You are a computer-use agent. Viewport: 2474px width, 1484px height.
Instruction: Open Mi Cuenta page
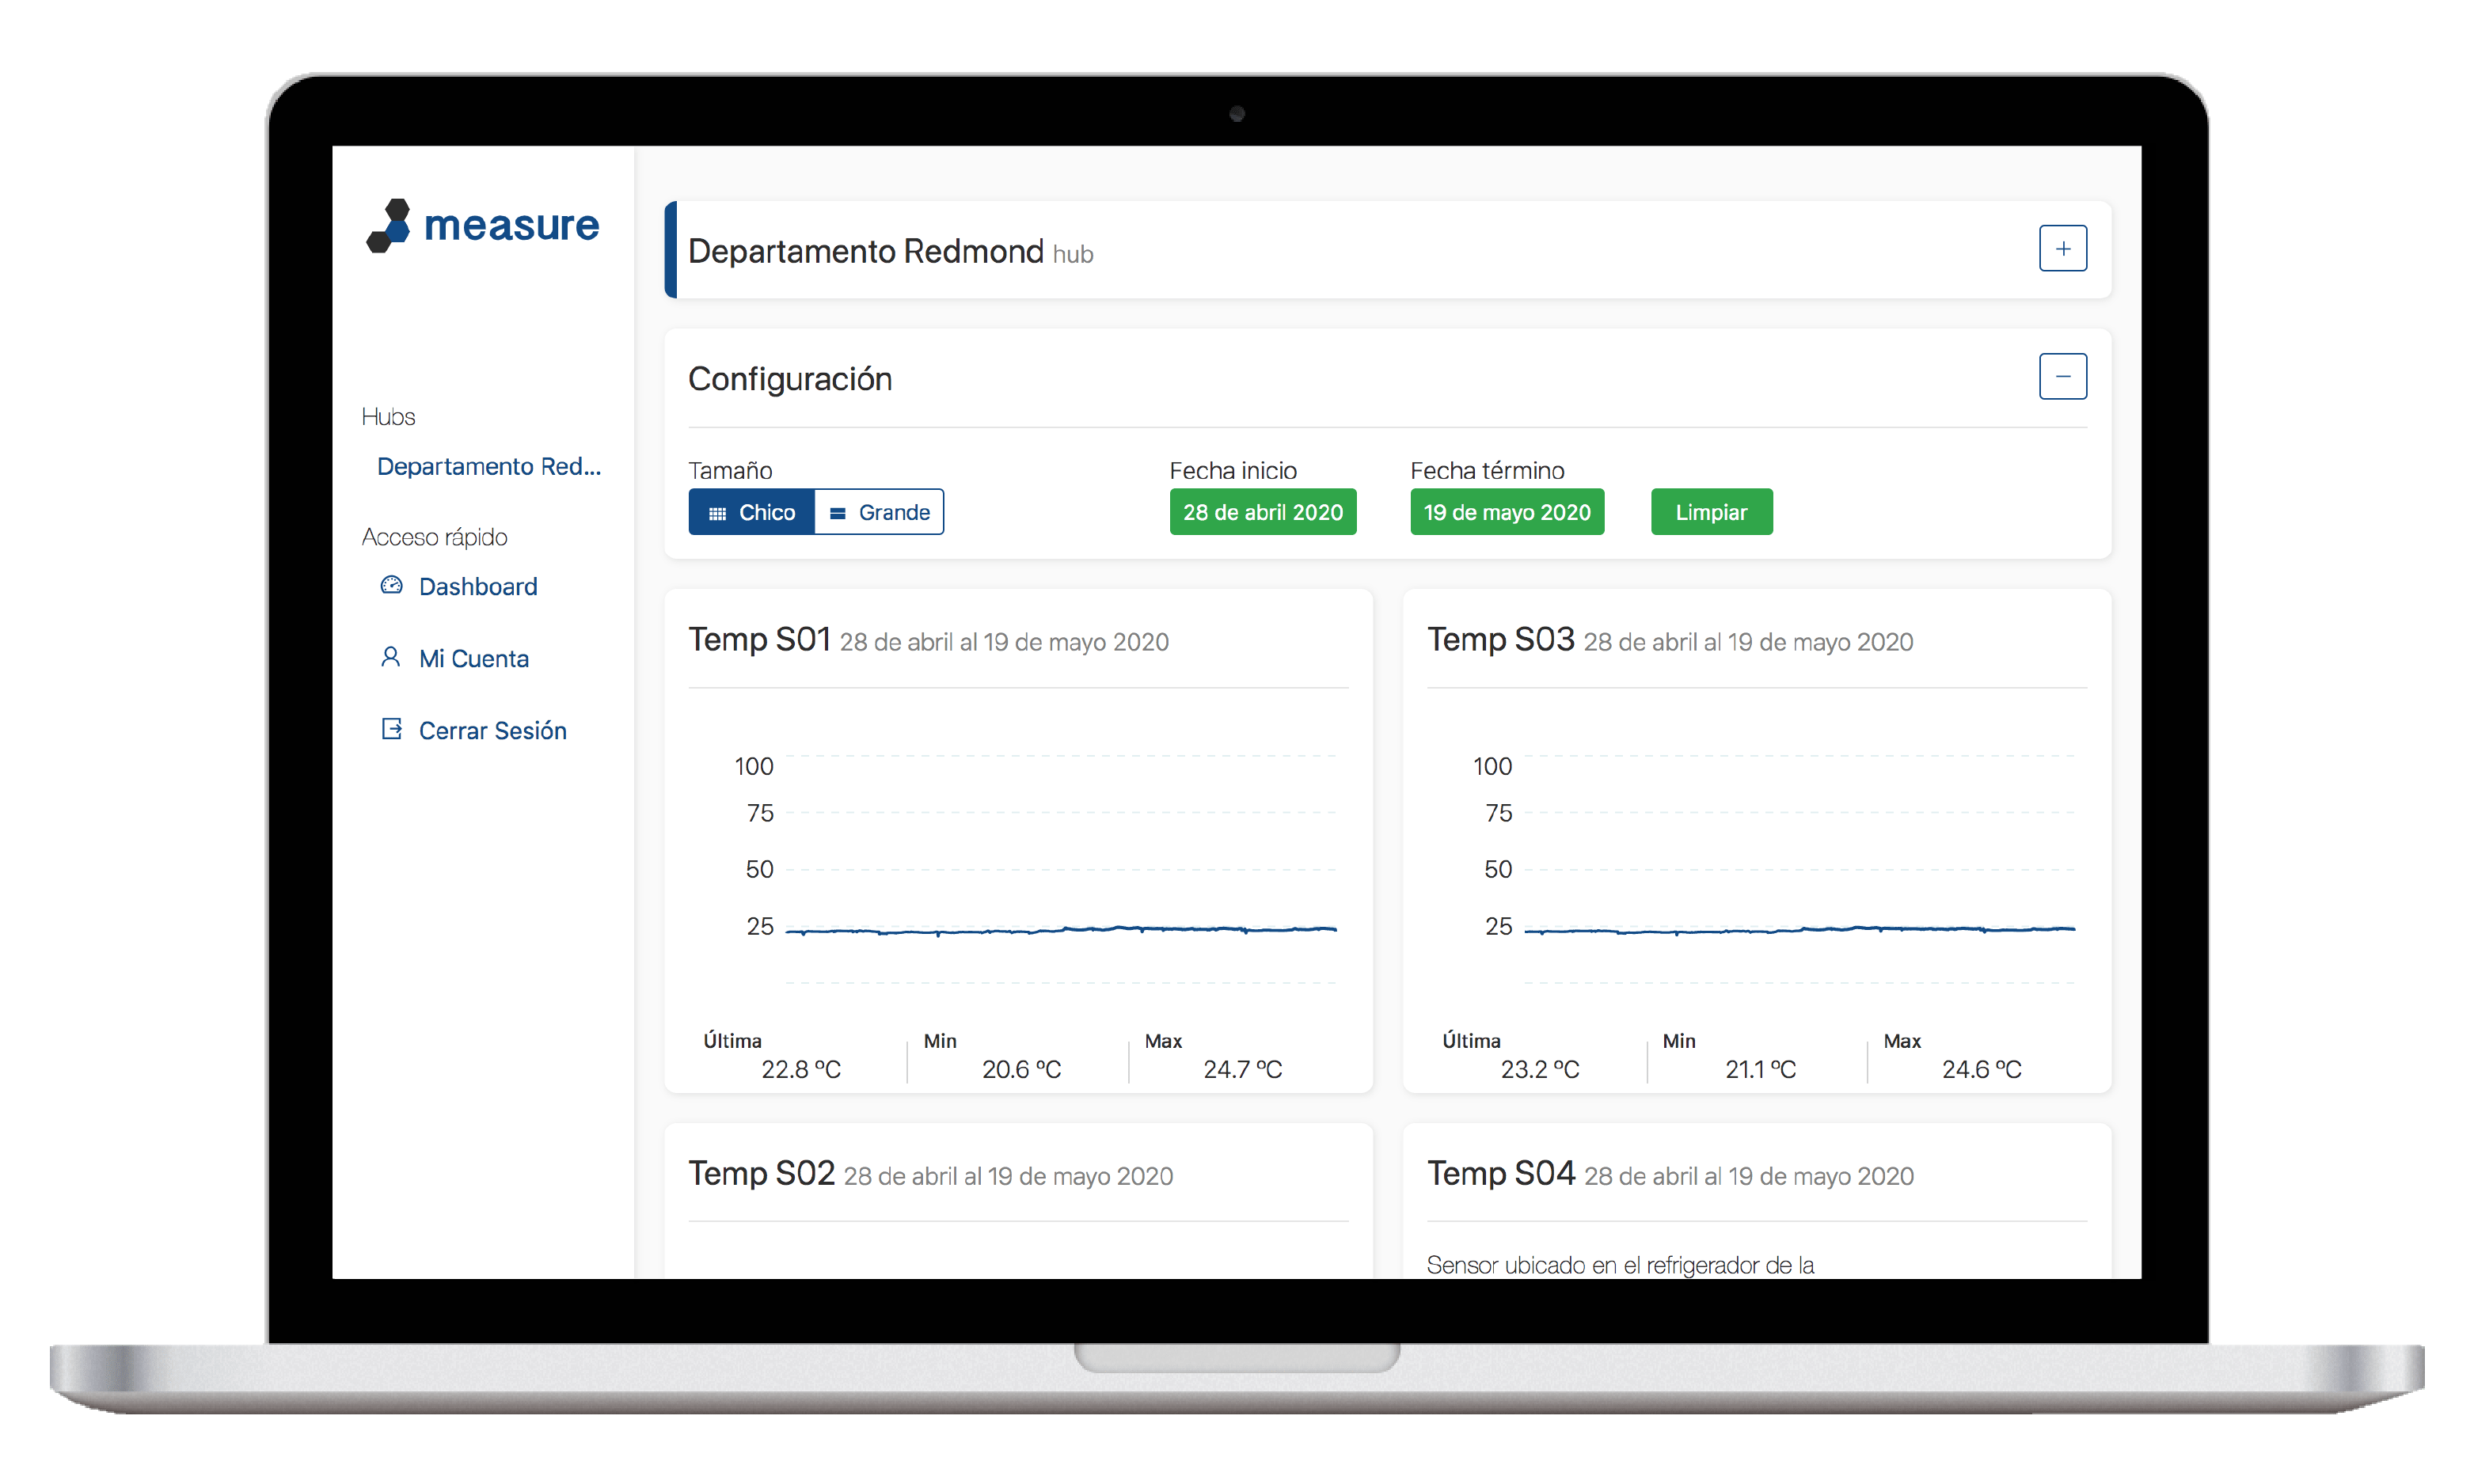coord(474,658)
